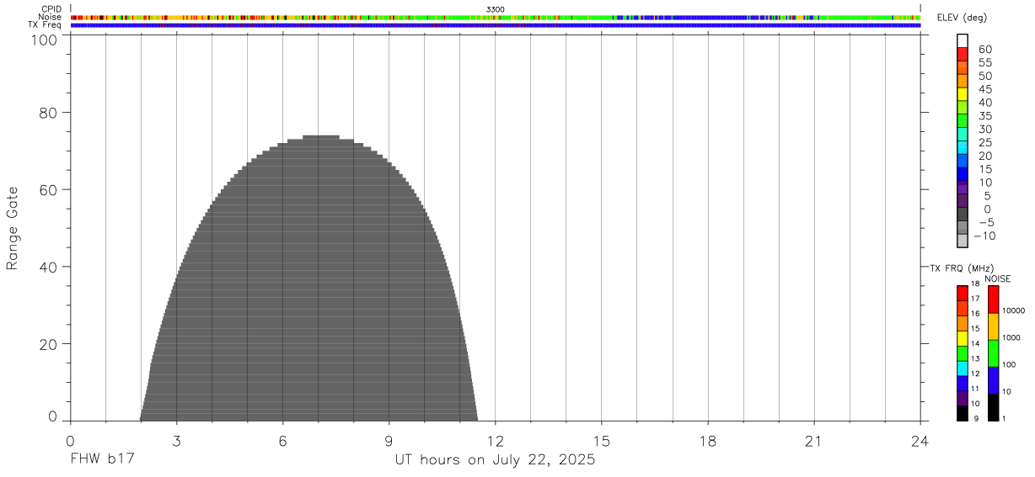Select the CPID value 3300

point(496,9)
